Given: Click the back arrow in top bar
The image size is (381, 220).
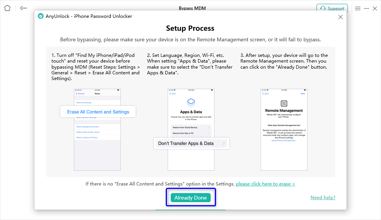Looking at the screenshot, I should (24, 8).
